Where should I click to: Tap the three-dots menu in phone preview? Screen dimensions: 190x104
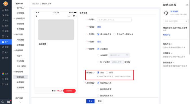[69, 16]
